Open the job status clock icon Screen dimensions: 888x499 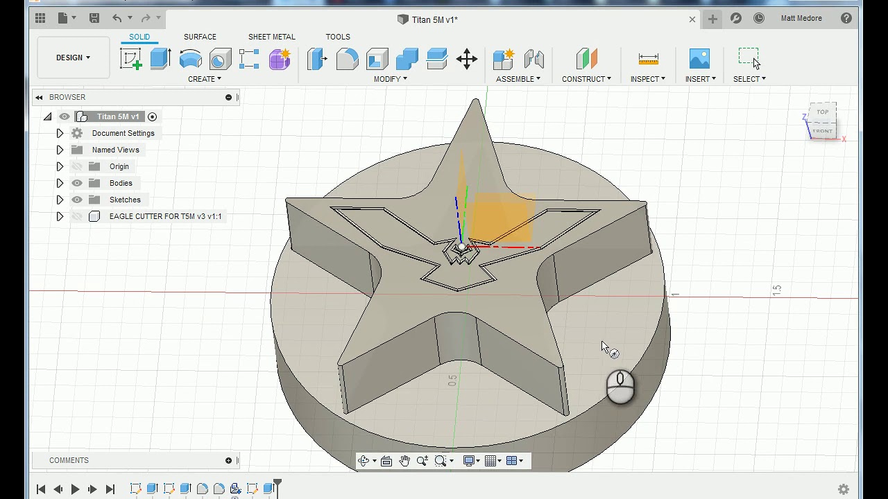[x=759, y=19]
